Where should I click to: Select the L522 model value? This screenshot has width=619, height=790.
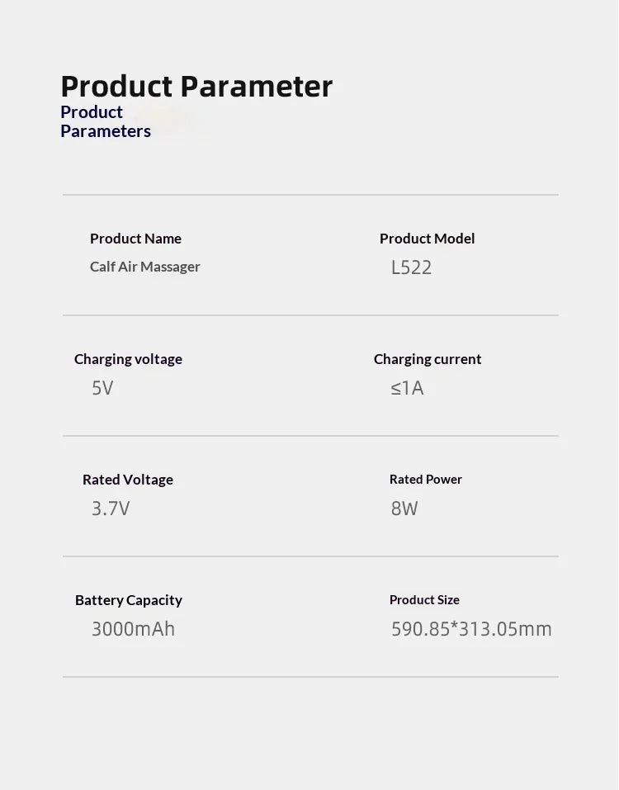tap(412, 267)
